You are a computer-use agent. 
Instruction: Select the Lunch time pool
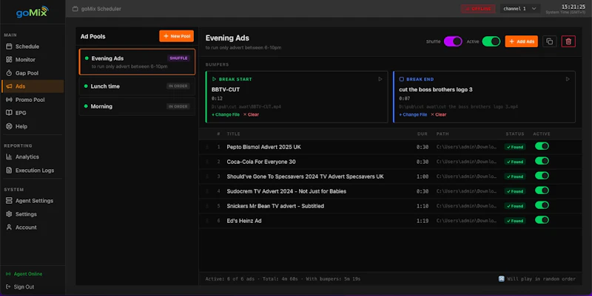[137, 86]
